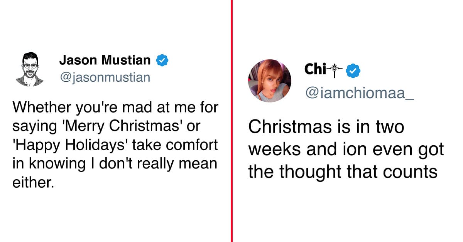This screenshot has width=463, height=242.
Task: Open Chi's profile photo
Action: [x=269, y=81]
